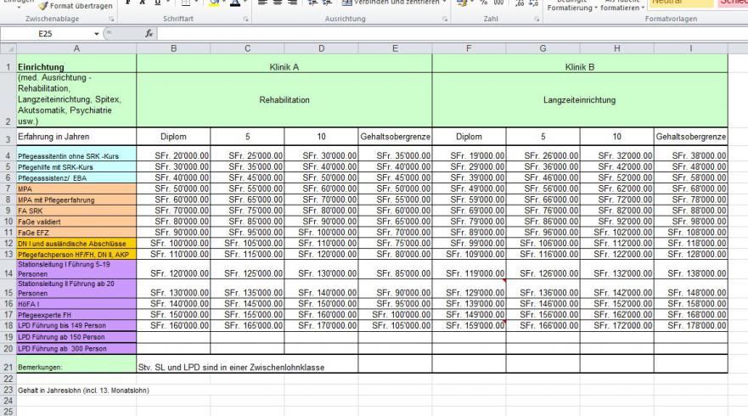Select Stationsleitung I Führung 5-19 Personen cell
The height and width of the screenshot is (416, 748).
coord(76,269)
